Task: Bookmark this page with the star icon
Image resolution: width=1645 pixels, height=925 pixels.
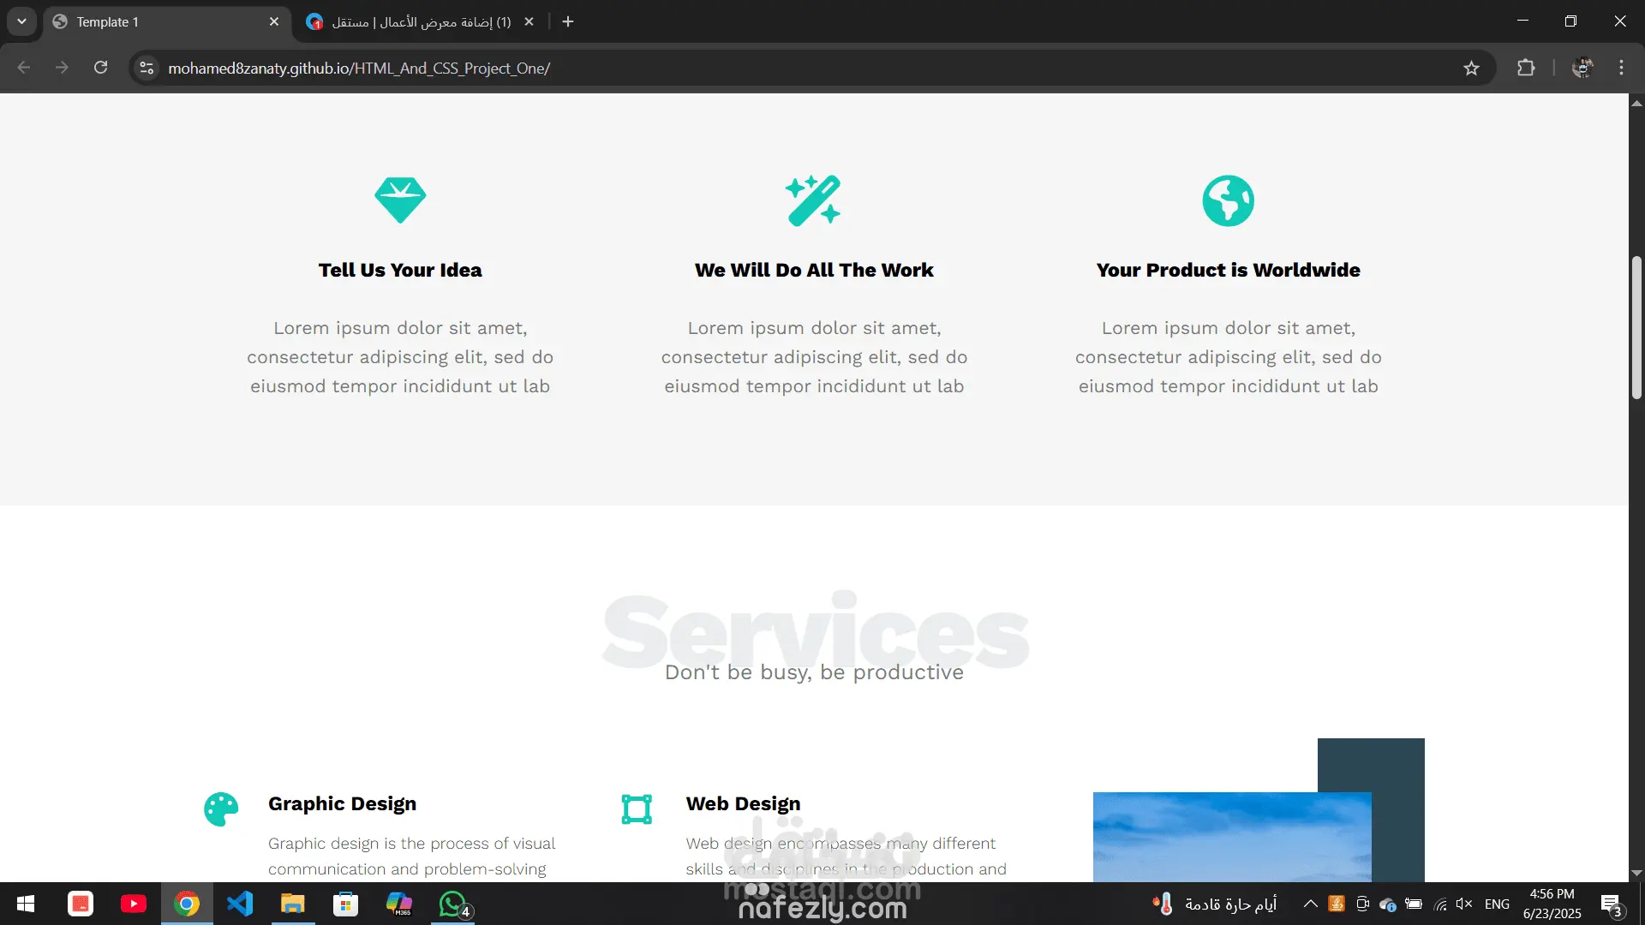Action: point(1471,69)
